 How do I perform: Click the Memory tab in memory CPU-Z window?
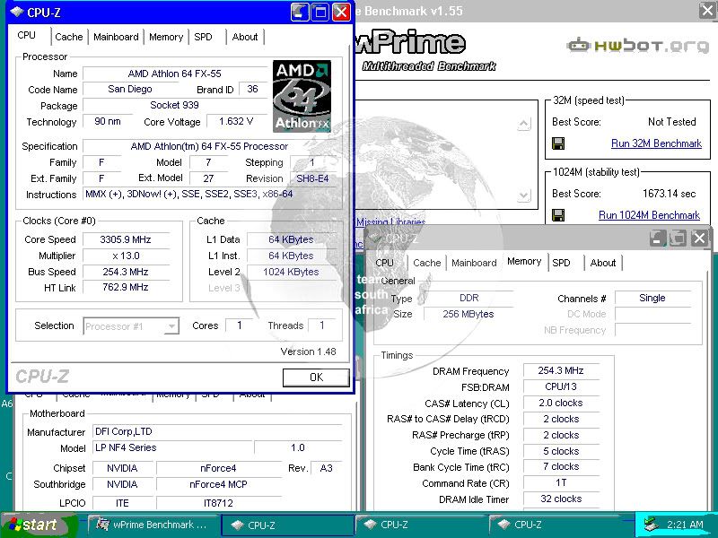(524, 261)
